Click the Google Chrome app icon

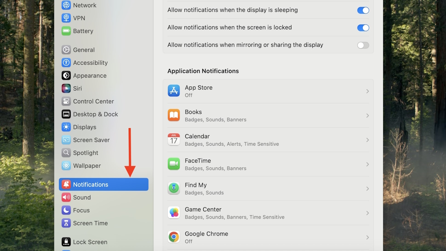[x=173, y=237]
